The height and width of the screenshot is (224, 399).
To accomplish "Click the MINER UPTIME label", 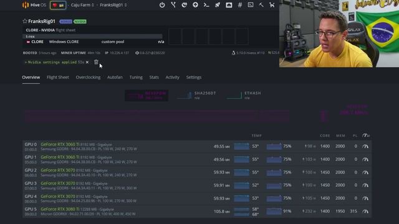I will [74, 53].
